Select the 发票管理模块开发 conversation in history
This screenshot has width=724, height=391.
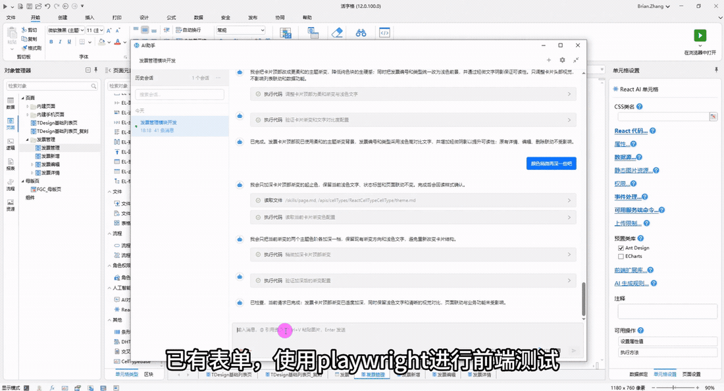pyautogui.click(x=180, y=126)
